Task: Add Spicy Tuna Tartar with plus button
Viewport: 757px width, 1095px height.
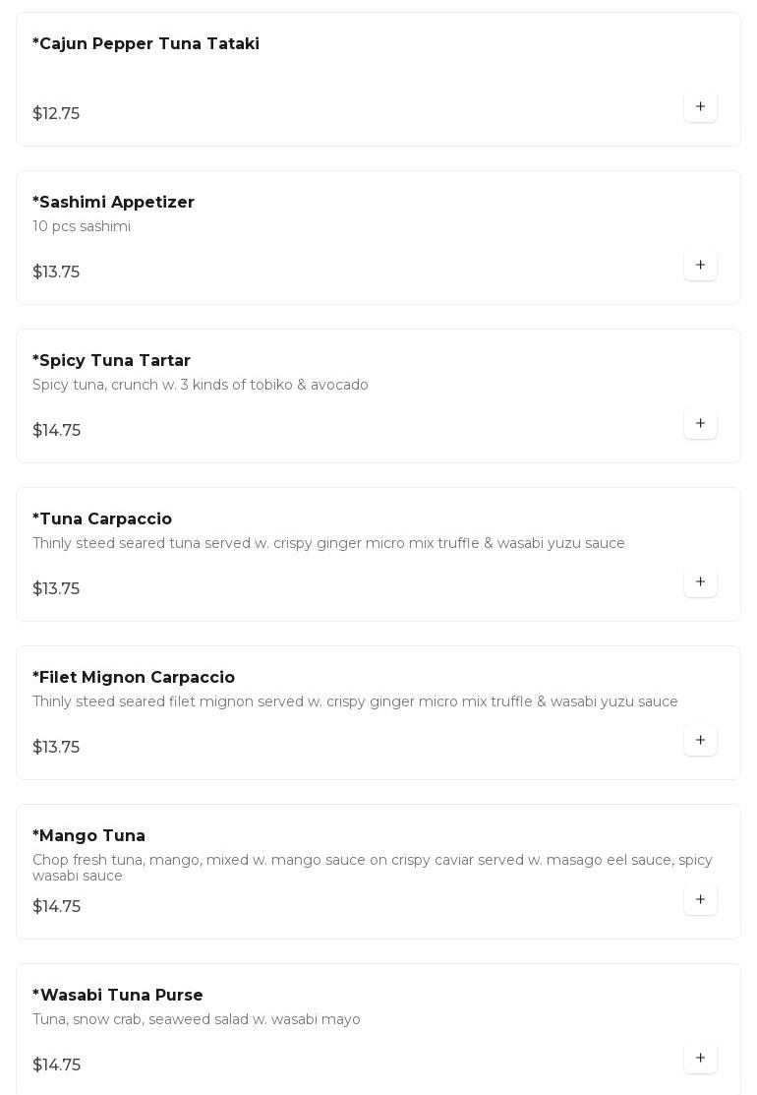Action: (700, 423)
